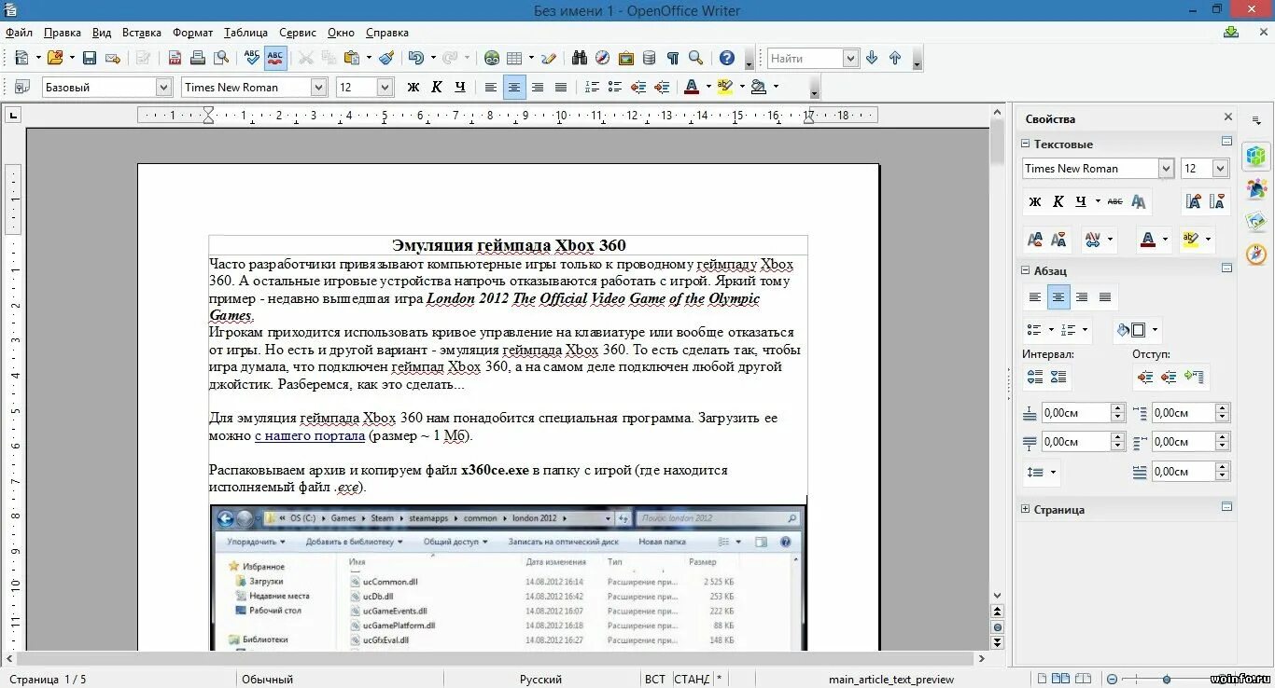This screenshot has width=1275, height=688.
Task: Click the Save document icon
Action: pyautogui.click(x=90, y=58)
